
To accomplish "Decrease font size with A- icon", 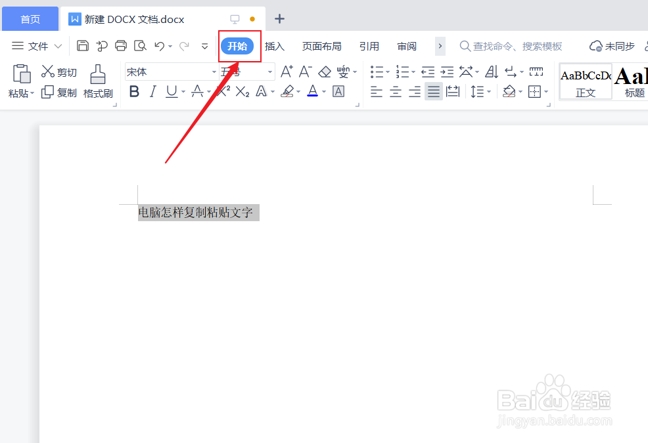I will (x=306, y=72).
